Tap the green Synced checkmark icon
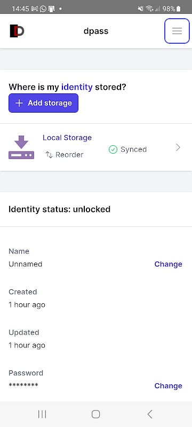Viewport: 192px width, 427px height. (x=113, y=149)
